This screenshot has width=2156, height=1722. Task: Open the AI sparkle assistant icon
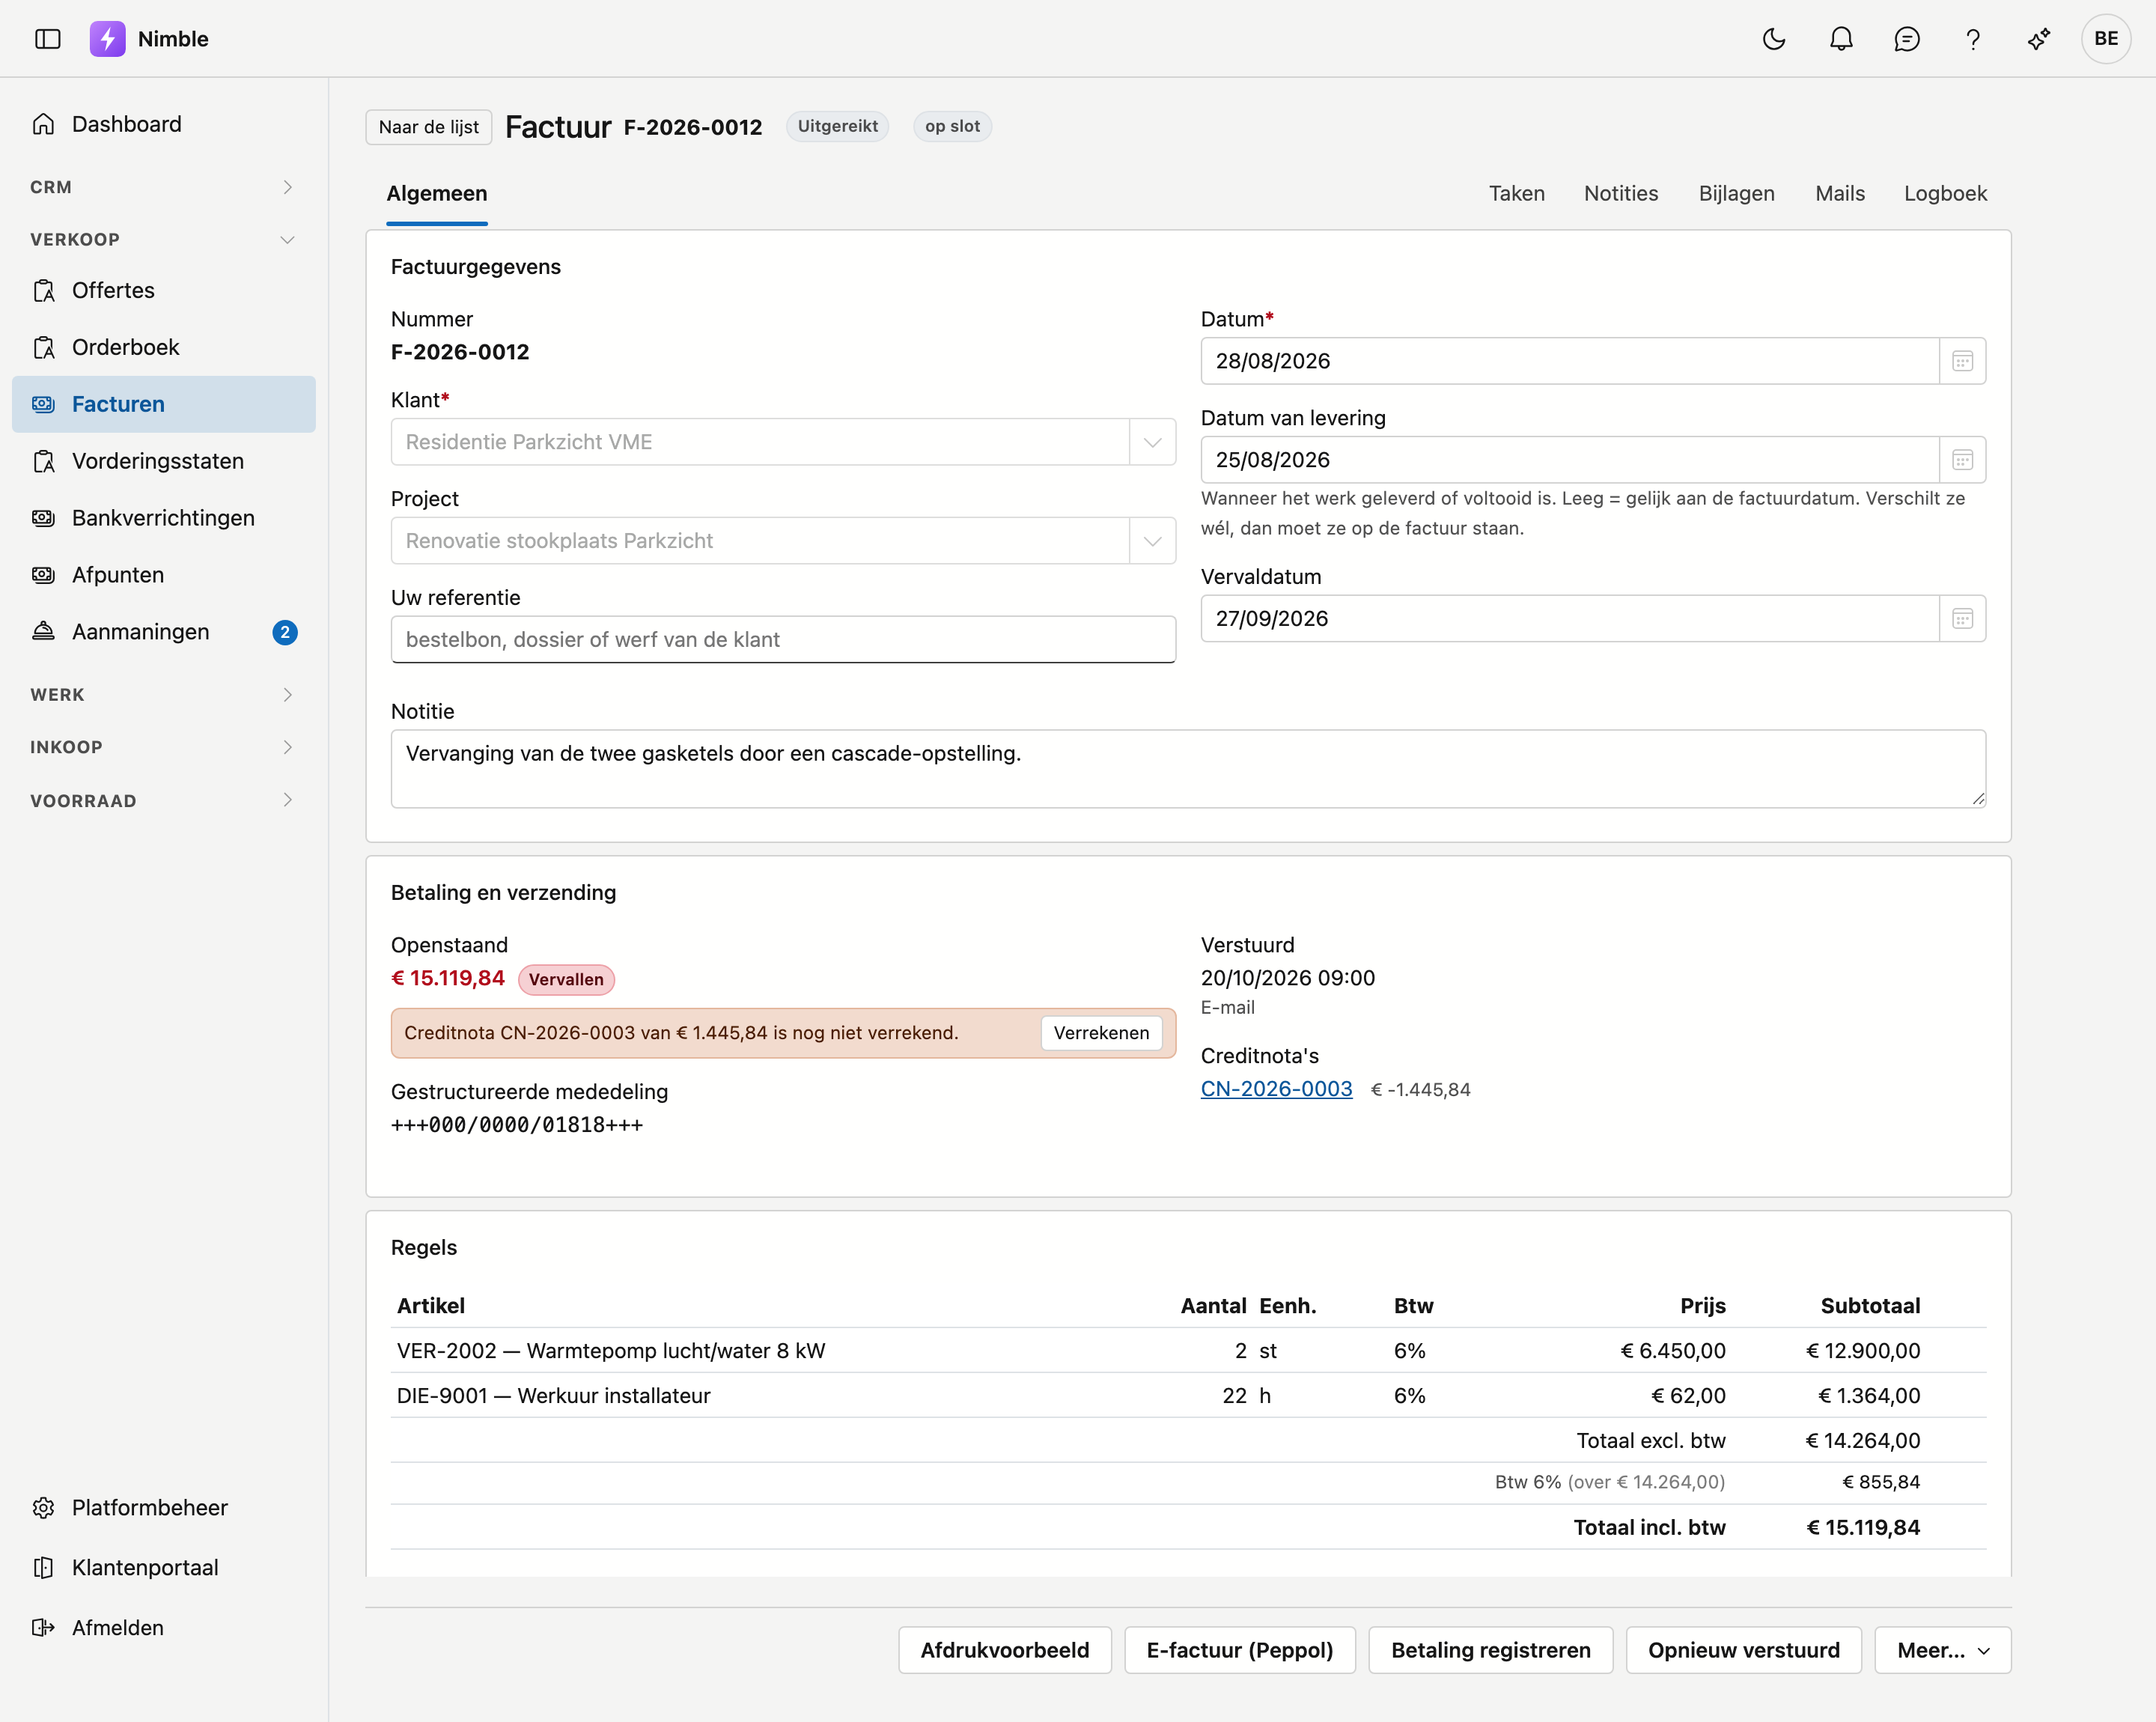2039,39
